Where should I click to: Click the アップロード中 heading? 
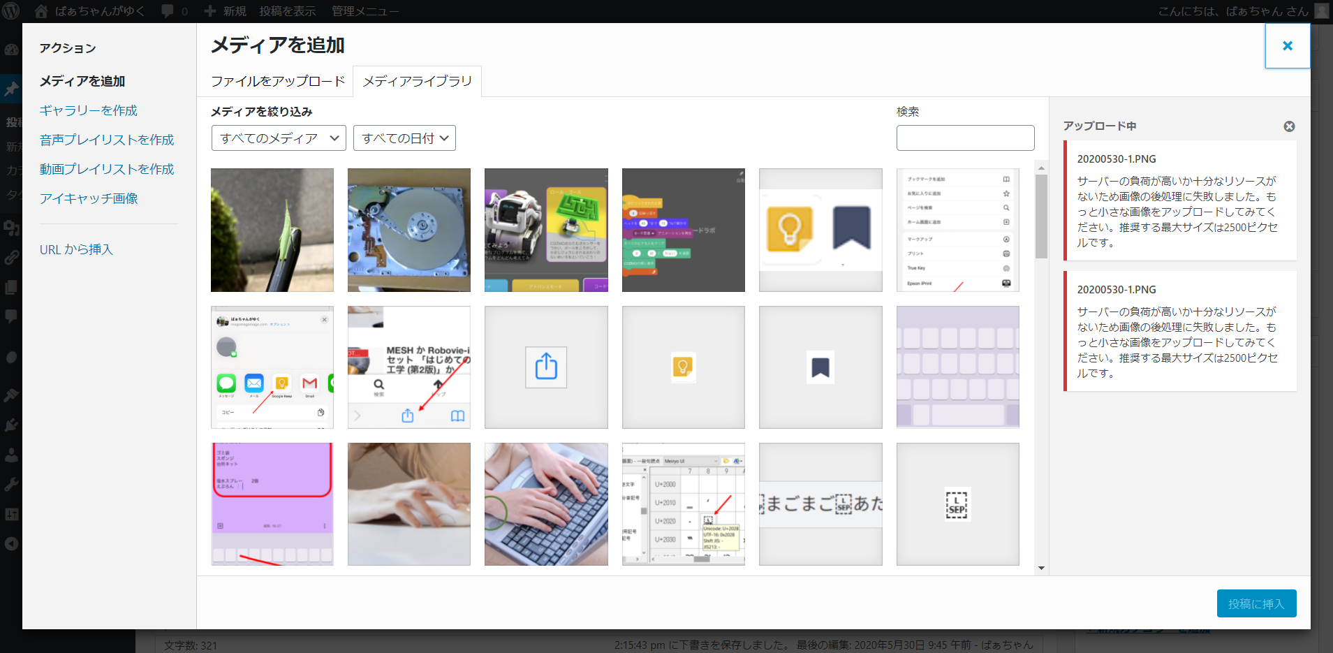click(1100, 126)
